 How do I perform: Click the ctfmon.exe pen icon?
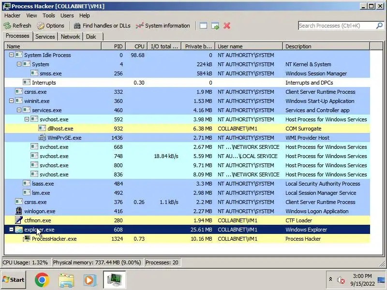coord(19,220)
